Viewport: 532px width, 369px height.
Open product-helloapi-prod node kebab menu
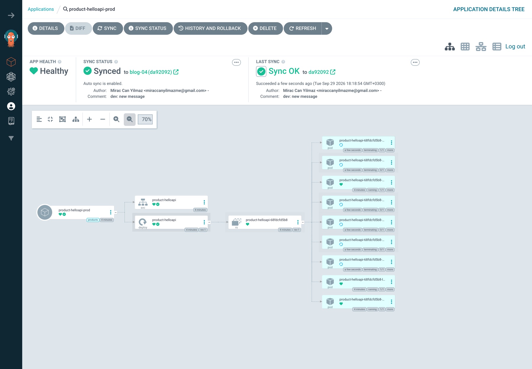(x=111, y=212)
